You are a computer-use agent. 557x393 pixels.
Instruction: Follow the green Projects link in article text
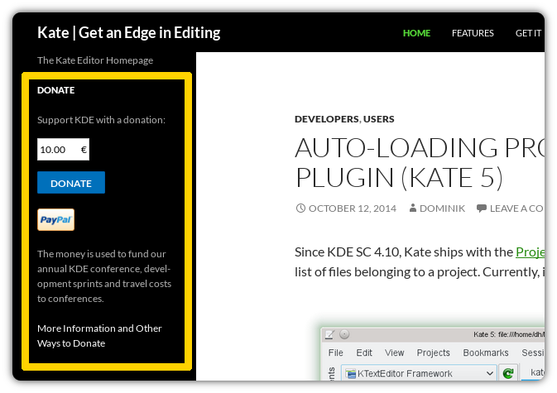click(530, 252)
